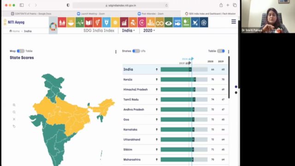
Task: Click the map zoom-out magnifier icon
Action: pos(14,112)
